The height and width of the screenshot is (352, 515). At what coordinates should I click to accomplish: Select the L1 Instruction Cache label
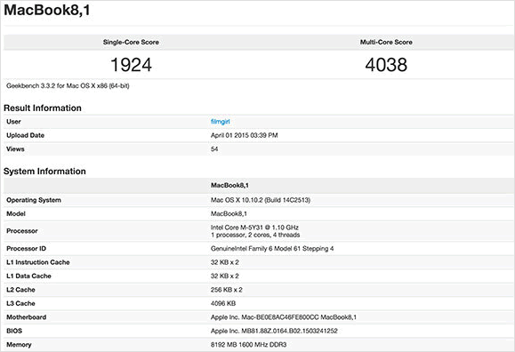tap(37, 262)
